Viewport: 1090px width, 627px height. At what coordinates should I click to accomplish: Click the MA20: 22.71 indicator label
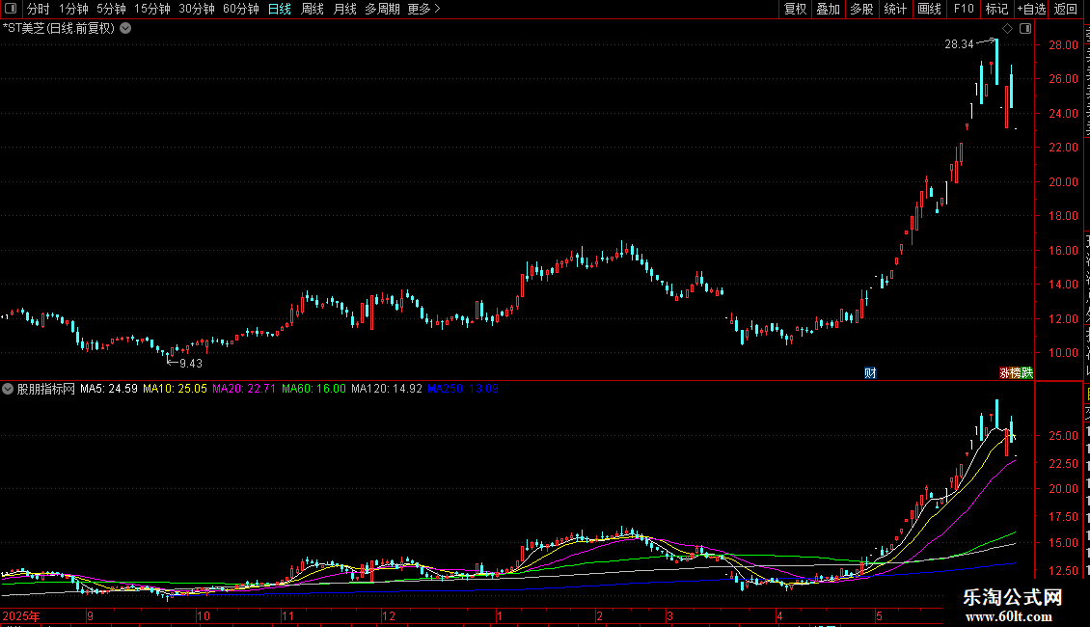(244, 389)
